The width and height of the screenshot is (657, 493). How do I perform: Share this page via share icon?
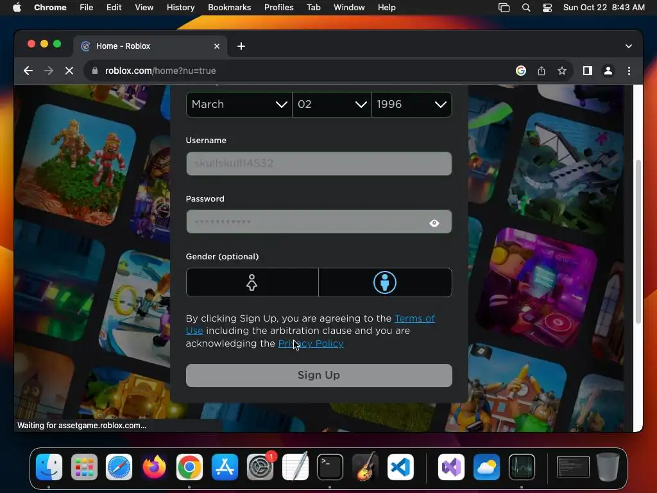coord(542,71)
